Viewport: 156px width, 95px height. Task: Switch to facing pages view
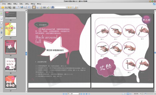tap(128, 94)
